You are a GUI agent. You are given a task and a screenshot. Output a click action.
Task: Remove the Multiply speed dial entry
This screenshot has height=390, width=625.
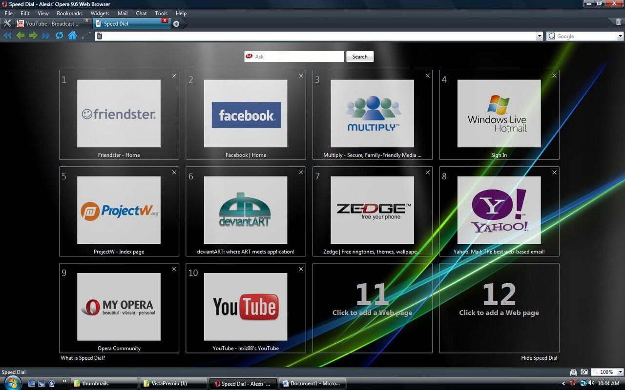point(428,76)
